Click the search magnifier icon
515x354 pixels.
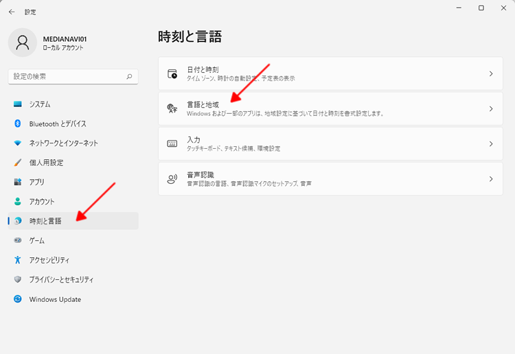pyautogui.click(x=129, y=77)
